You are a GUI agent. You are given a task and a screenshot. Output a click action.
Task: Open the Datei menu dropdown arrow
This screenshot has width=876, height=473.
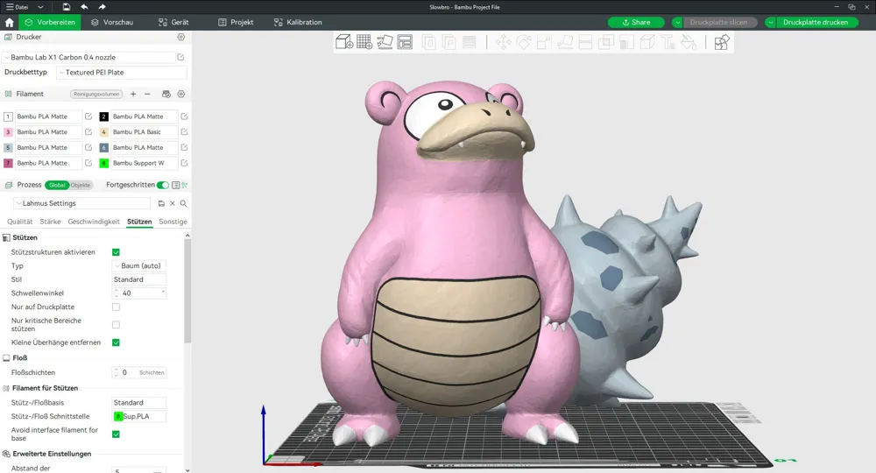(40, 7)
